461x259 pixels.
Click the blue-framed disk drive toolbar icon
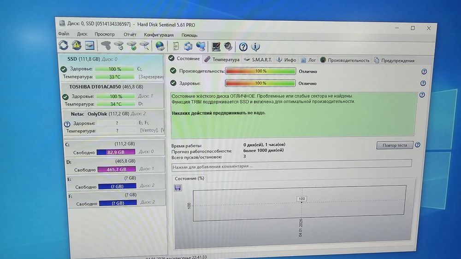(90, 45)
